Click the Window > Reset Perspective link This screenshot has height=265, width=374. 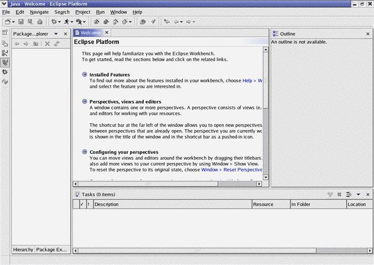[231, 169]
